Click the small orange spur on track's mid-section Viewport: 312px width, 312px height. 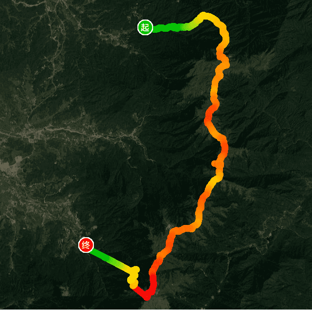click(215, 163)
